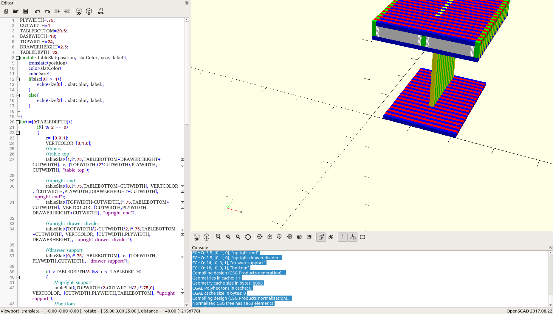Click the '//upright support' comment line

tap(73, 282)
